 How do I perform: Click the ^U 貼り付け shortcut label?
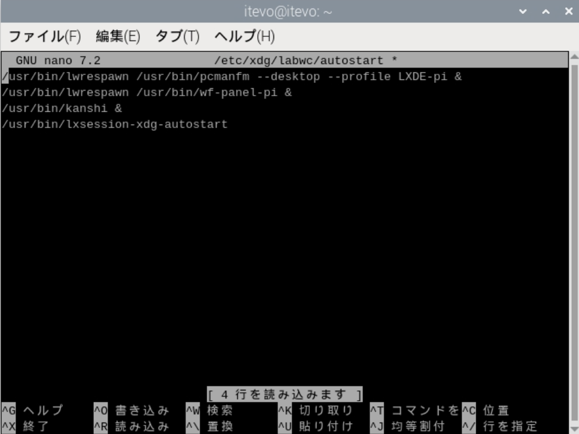click(316, 426)
